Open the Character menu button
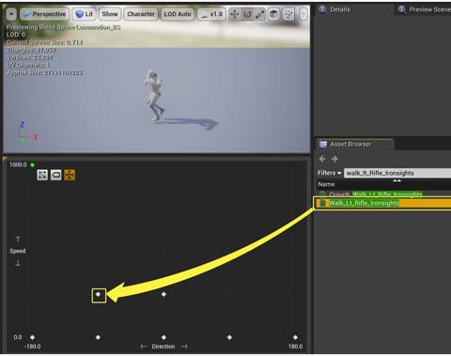Viewport: 451px width, 356px height. pyautogui.click(x=141, y=14)
